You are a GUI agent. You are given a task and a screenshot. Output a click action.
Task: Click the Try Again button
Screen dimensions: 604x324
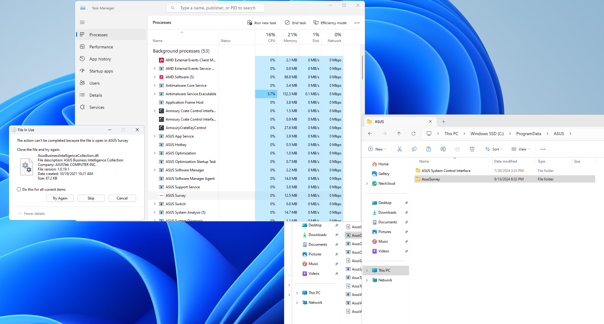60,198
